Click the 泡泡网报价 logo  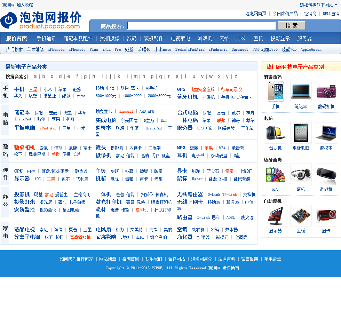[41, 20]
